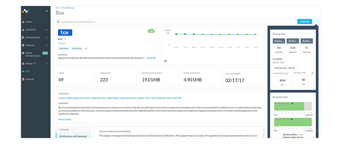Viewport: 341px width, 147px height.
Task: Expand the Policies menu chevron
Action: pos(47,45)
